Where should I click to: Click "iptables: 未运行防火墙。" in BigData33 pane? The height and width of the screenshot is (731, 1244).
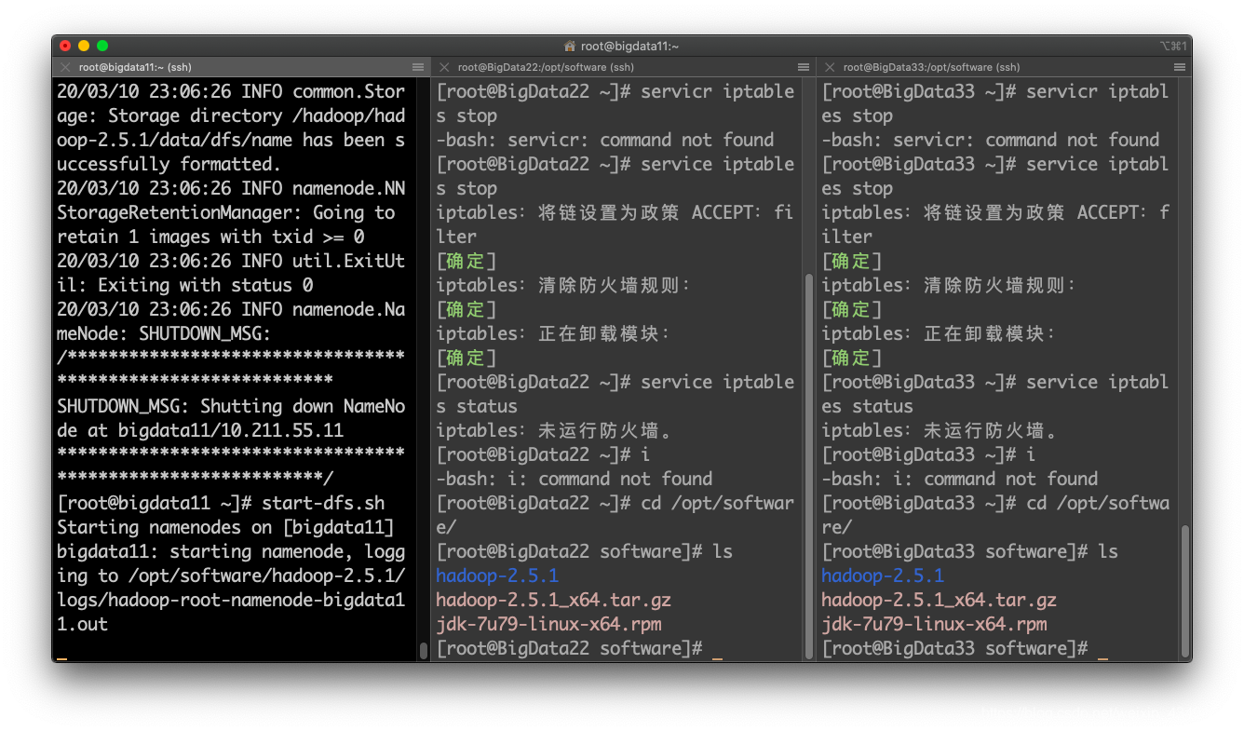[x=940, y=430]
